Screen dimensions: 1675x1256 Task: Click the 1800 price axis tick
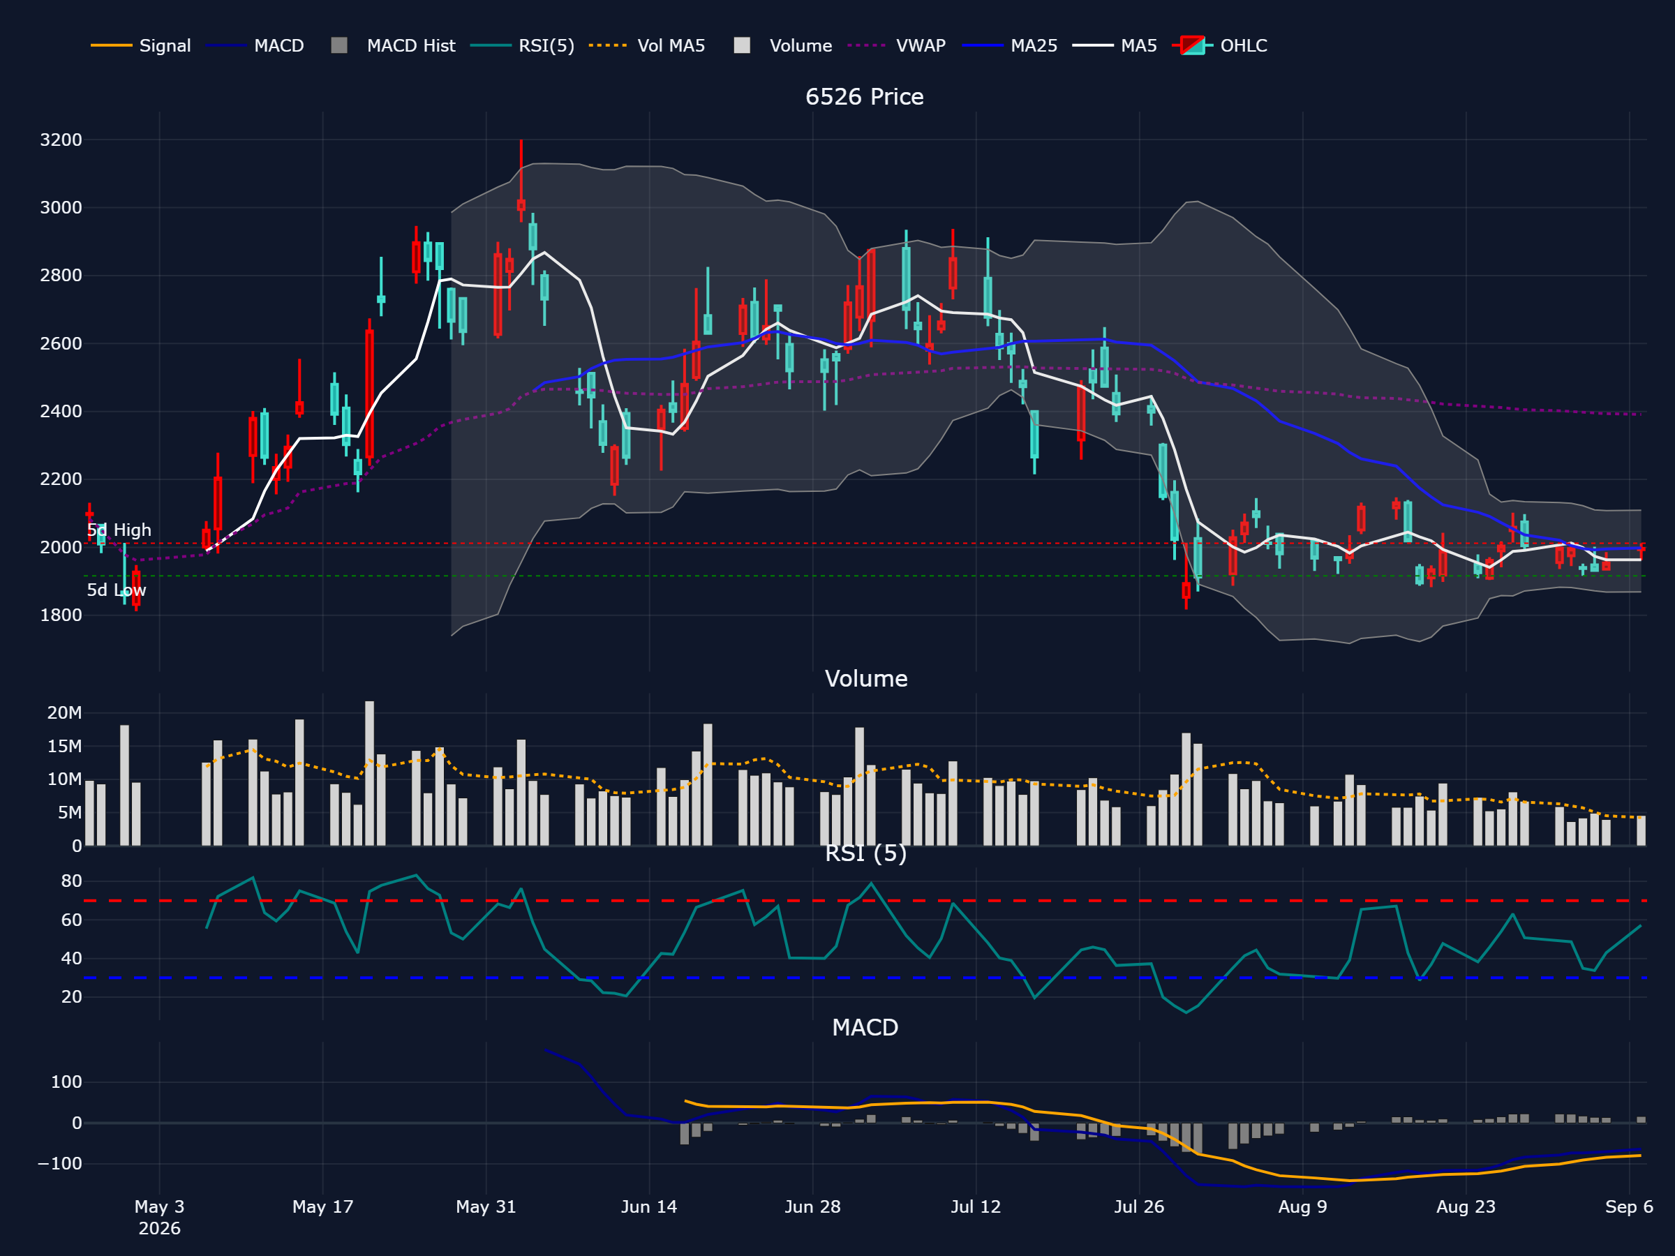61,615
